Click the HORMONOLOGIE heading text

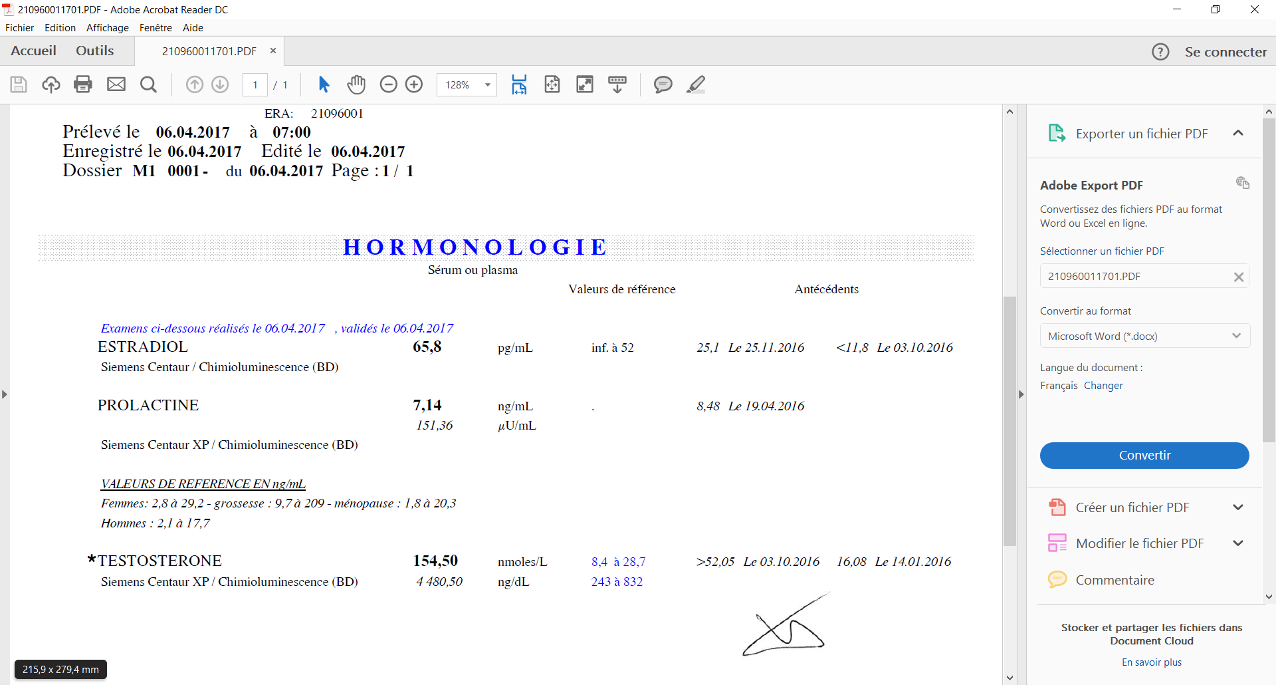click(x=475, y=247)
